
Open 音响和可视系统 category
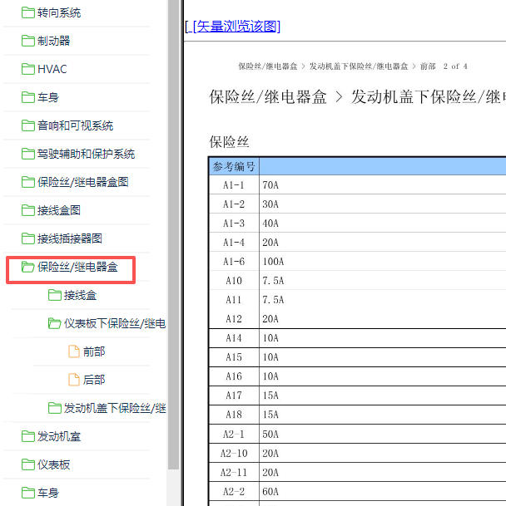[x=75, y=125]
